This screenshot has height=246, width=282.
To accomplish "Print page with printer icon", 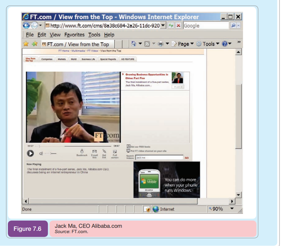I will [160, 44].
